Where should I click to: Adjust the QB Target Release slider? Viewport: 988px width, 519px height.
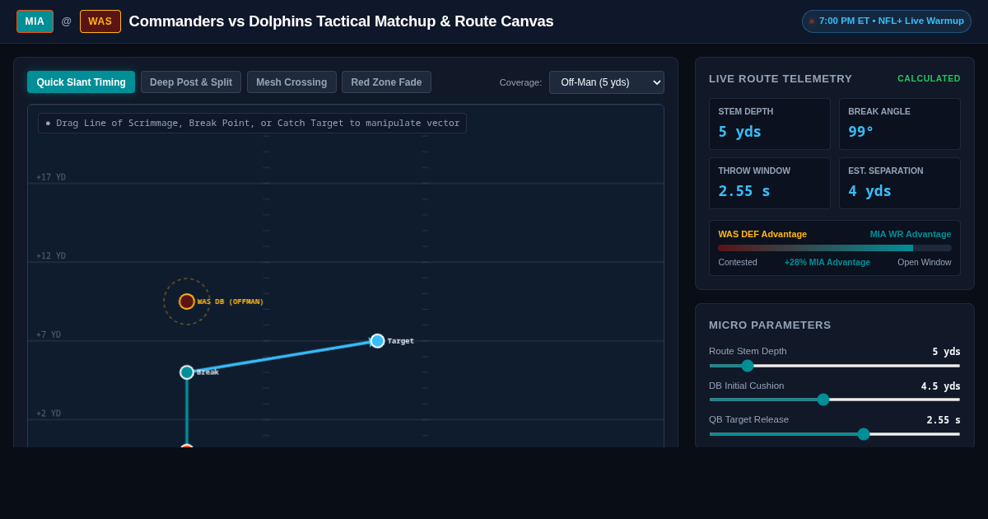pyautogui.click(x=834, y=434)
